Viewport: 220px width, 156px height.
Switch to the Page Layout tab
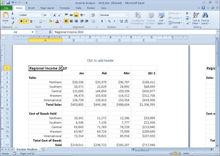point(47,8)
